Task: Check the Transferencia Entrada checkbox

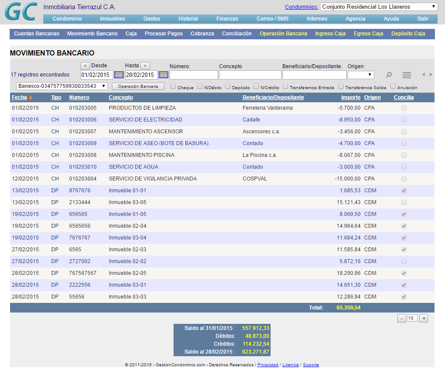Action: click(285, 87)
